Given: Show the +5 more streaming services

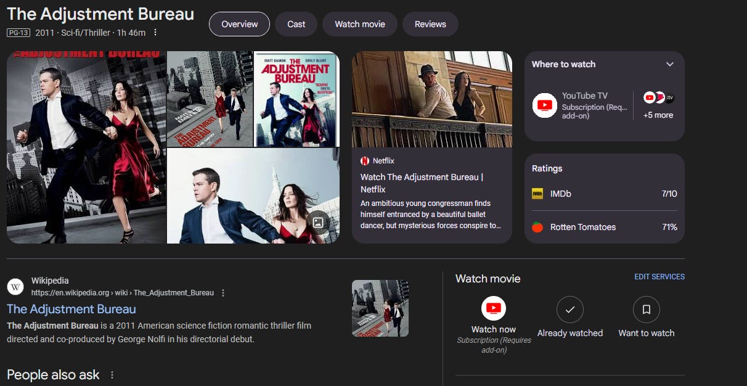Looking at the screenshot, I should point(658,115).
